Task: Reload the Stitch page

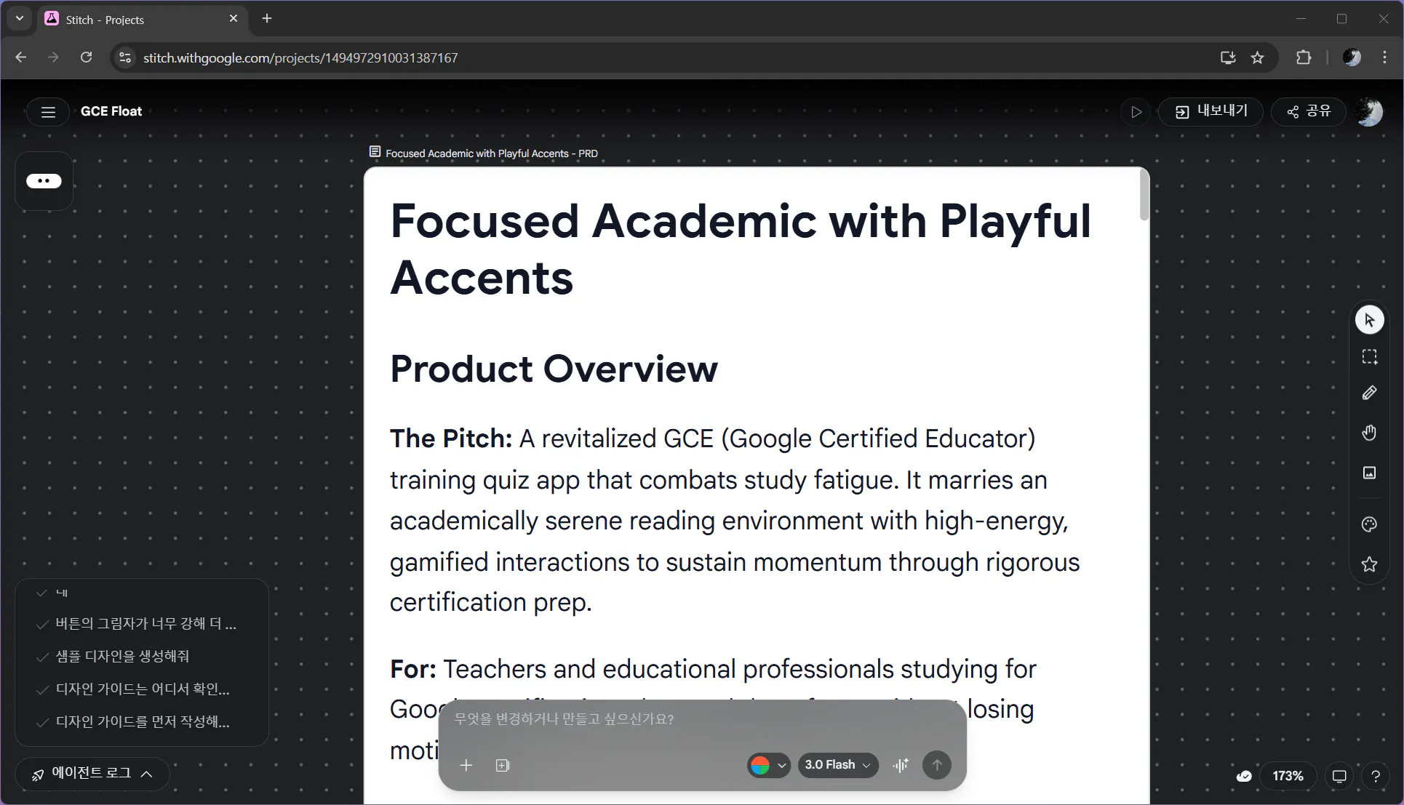Action: (86, 57)
